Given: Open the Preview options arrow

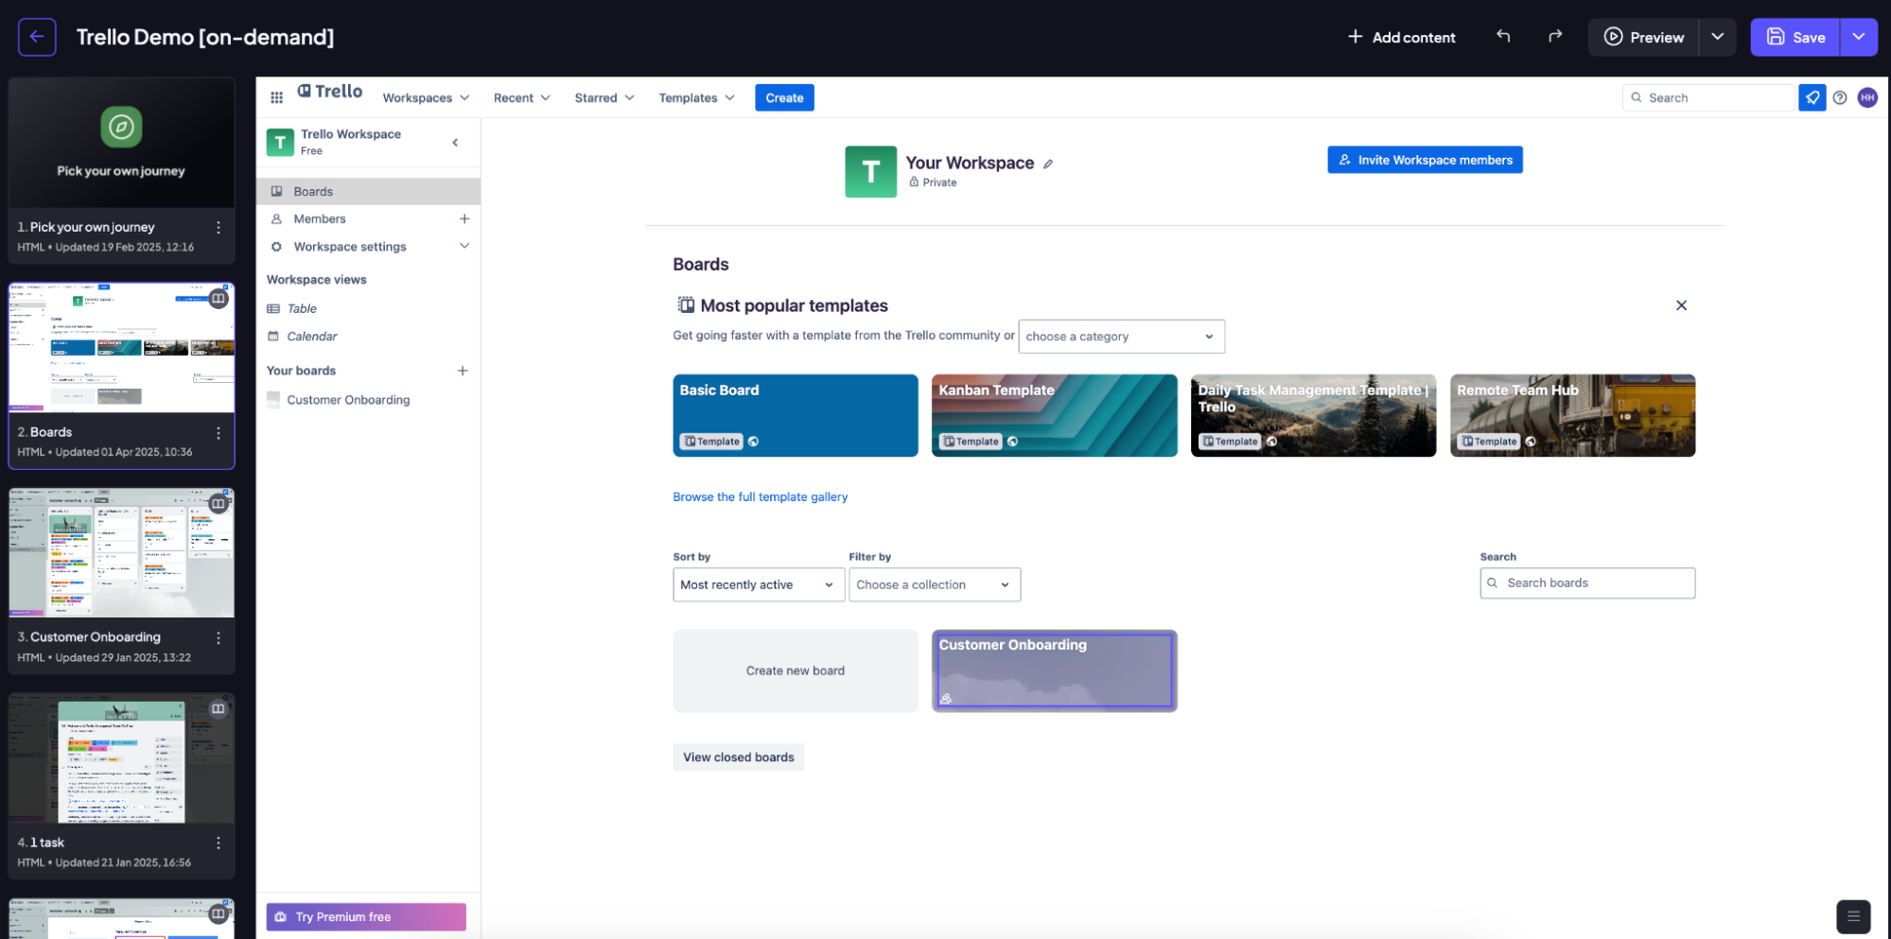Looking at the screenshot, I should (1717, 37).
